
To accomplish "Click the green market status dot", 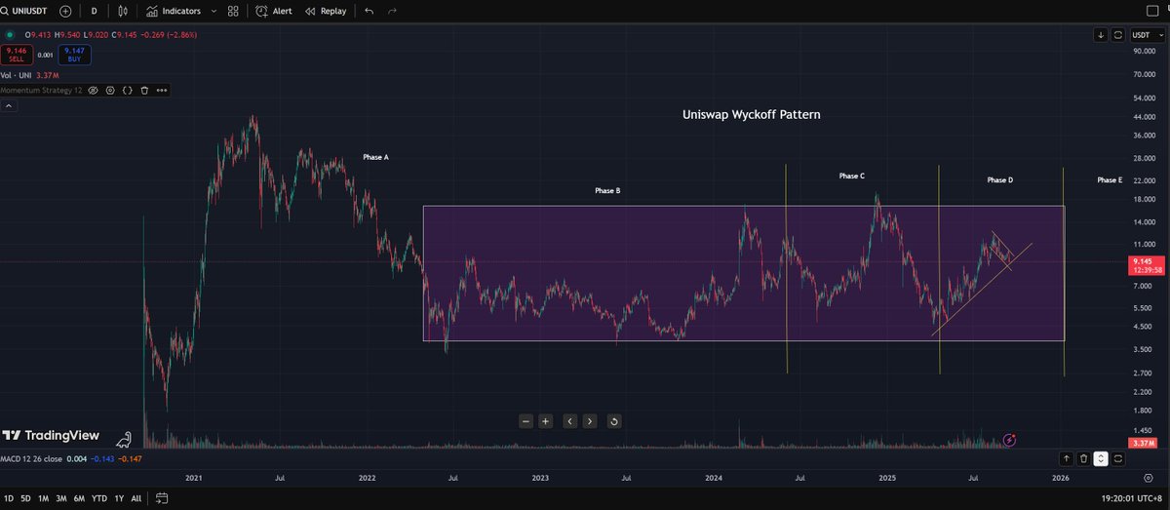I will [10, 37].
